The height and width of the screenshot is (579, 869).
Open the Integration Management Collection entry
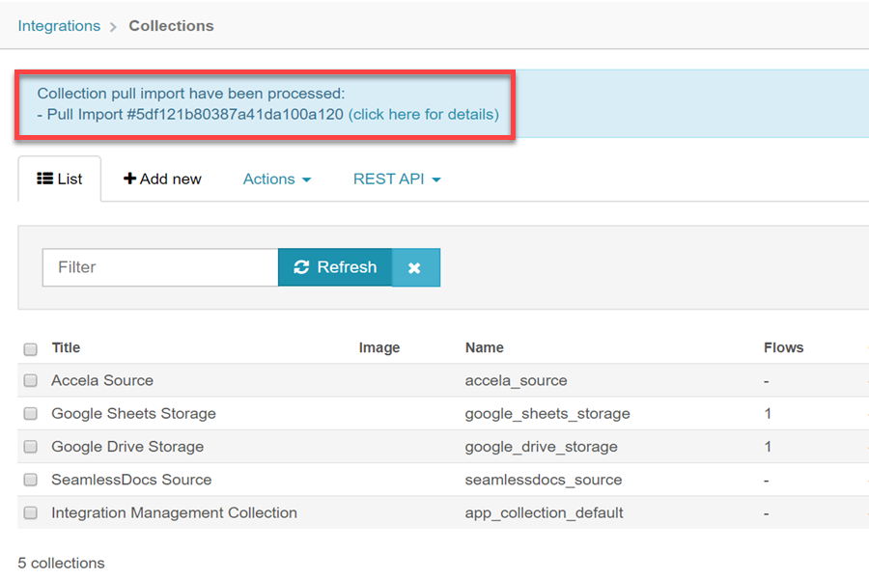[174, 513]
